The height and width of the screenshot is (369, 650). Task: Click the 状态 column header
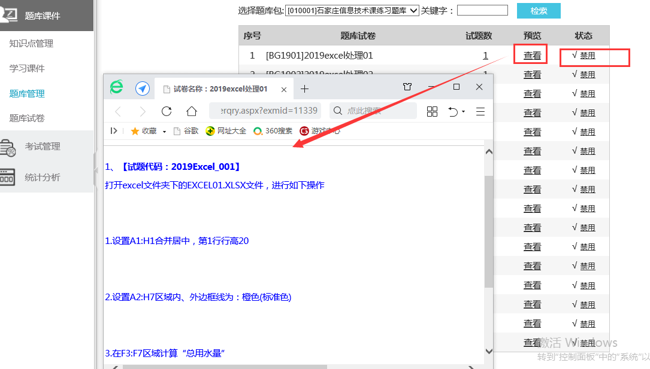coord(584,35)
